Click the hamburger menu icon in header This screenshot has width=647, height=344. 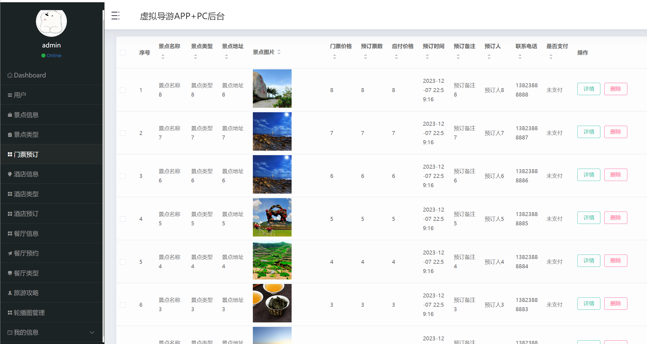point(115,16)
